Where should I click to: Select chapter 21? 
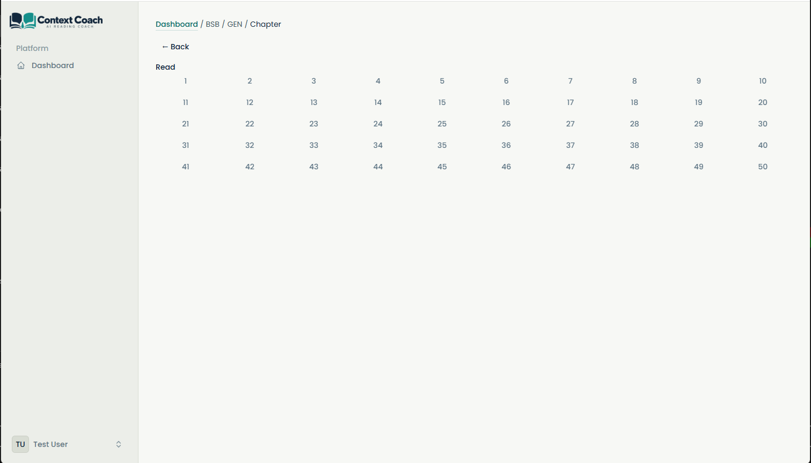tap(186, 124)
